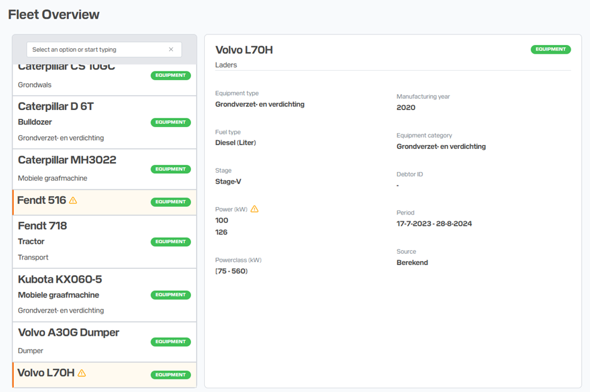Click the warning icon next to Power (kW)
Image resolution: width=590 pixels, height=392 pixels.
coord(255,209)
